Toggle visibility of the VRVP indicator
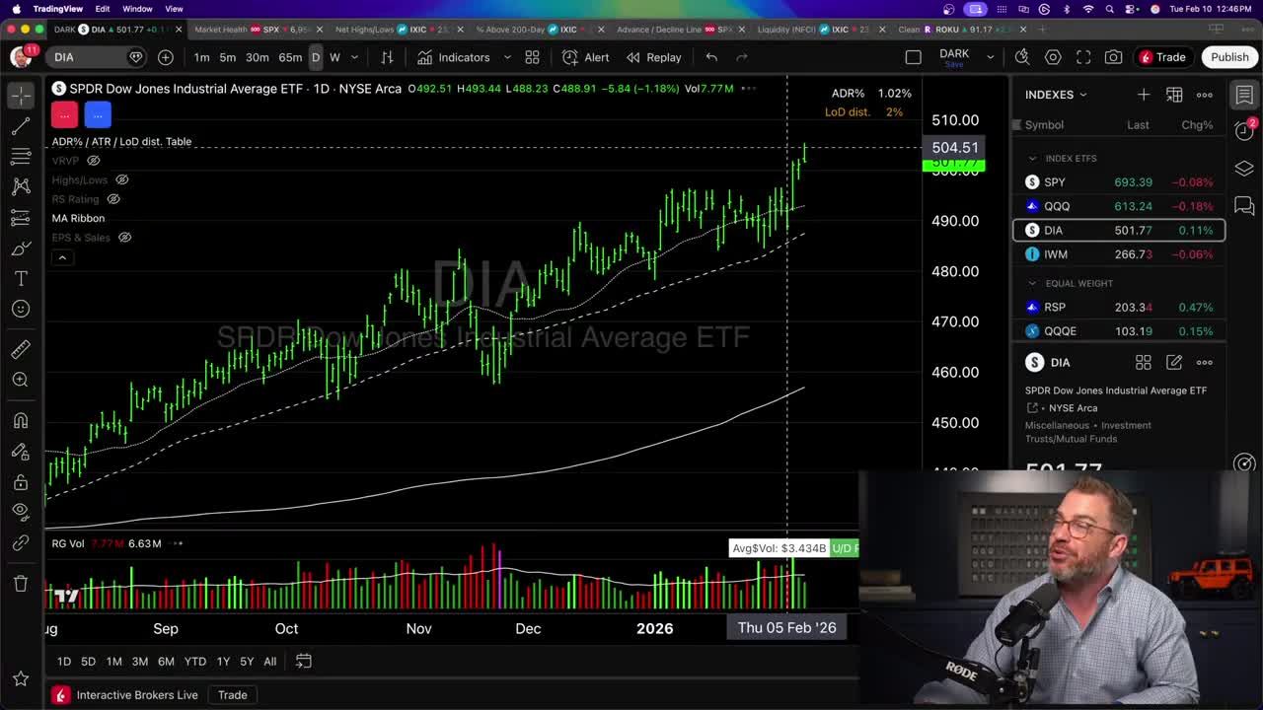This screenshot has width=1263, height=710. tap(93, 161)
